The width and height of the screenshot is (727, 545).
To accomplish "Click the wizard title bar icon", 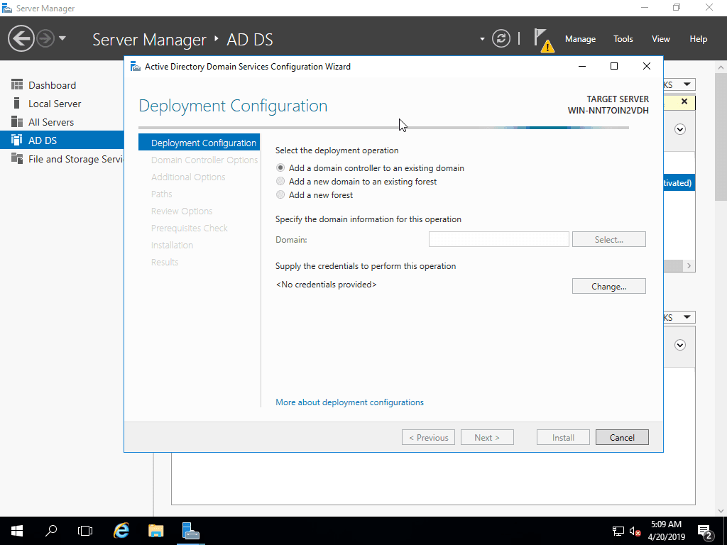I will click(x=136, y=67).
